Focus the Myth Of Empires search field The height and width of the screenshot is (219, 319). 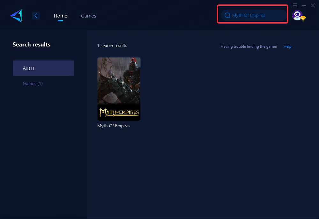pyautogui.click(x=254, y=15)
